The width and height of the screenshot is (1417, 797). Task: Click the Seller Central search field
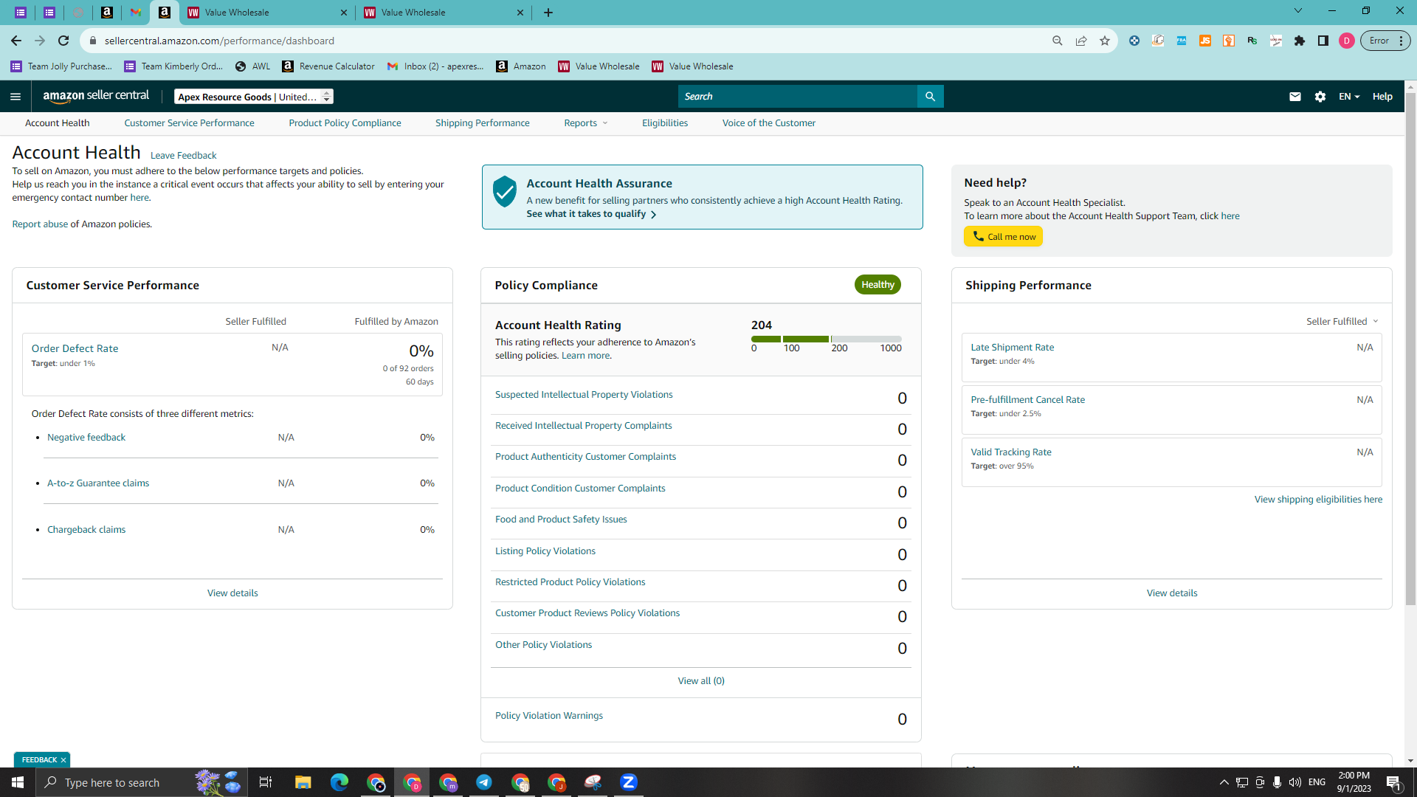[x=798, y=97]
